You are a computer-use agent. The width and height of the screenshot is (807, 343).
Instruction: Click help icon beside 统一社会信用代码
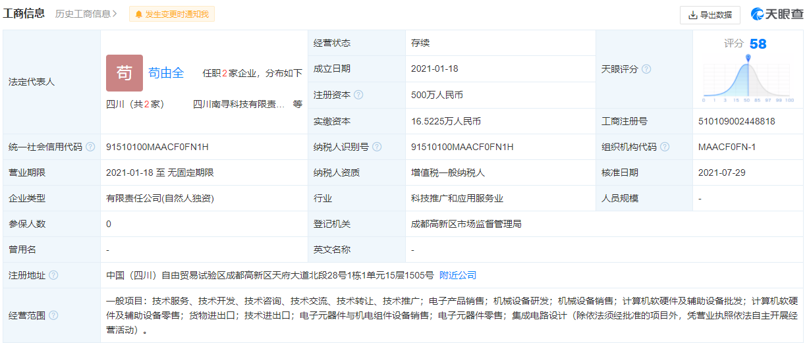[90, 147]
